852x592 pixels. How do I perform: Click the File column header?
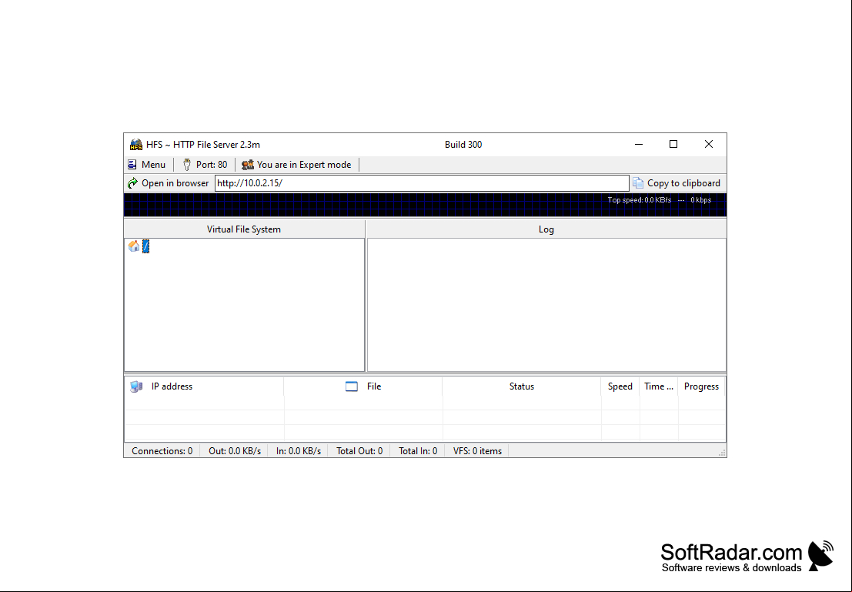click(363, 386)
